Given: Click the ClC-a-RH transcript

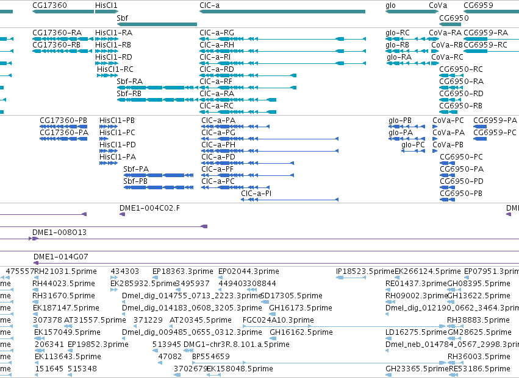Looking at the screenshot, I should pyautogui.click(x=282, y=51).
